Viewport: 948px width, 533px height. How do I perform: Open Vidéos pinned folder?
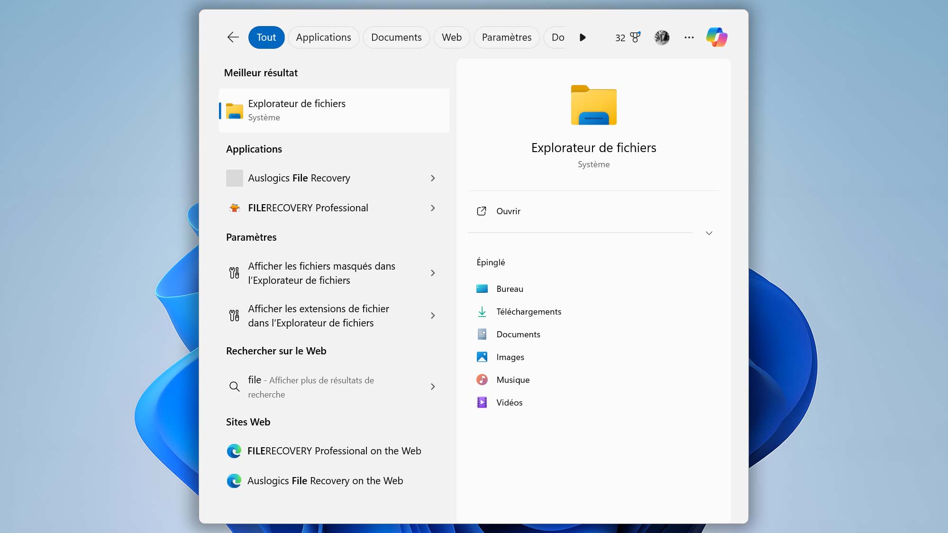pos(509,402)
